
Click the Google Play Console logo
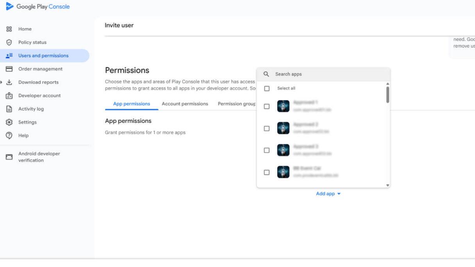click(10, 7)
